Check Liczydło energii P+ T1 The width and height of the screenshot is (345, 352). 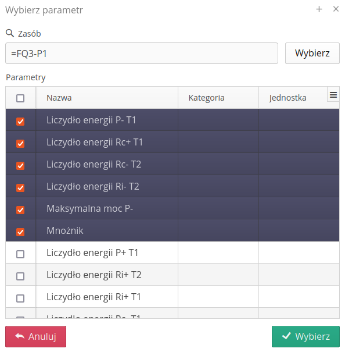point(20,254)
